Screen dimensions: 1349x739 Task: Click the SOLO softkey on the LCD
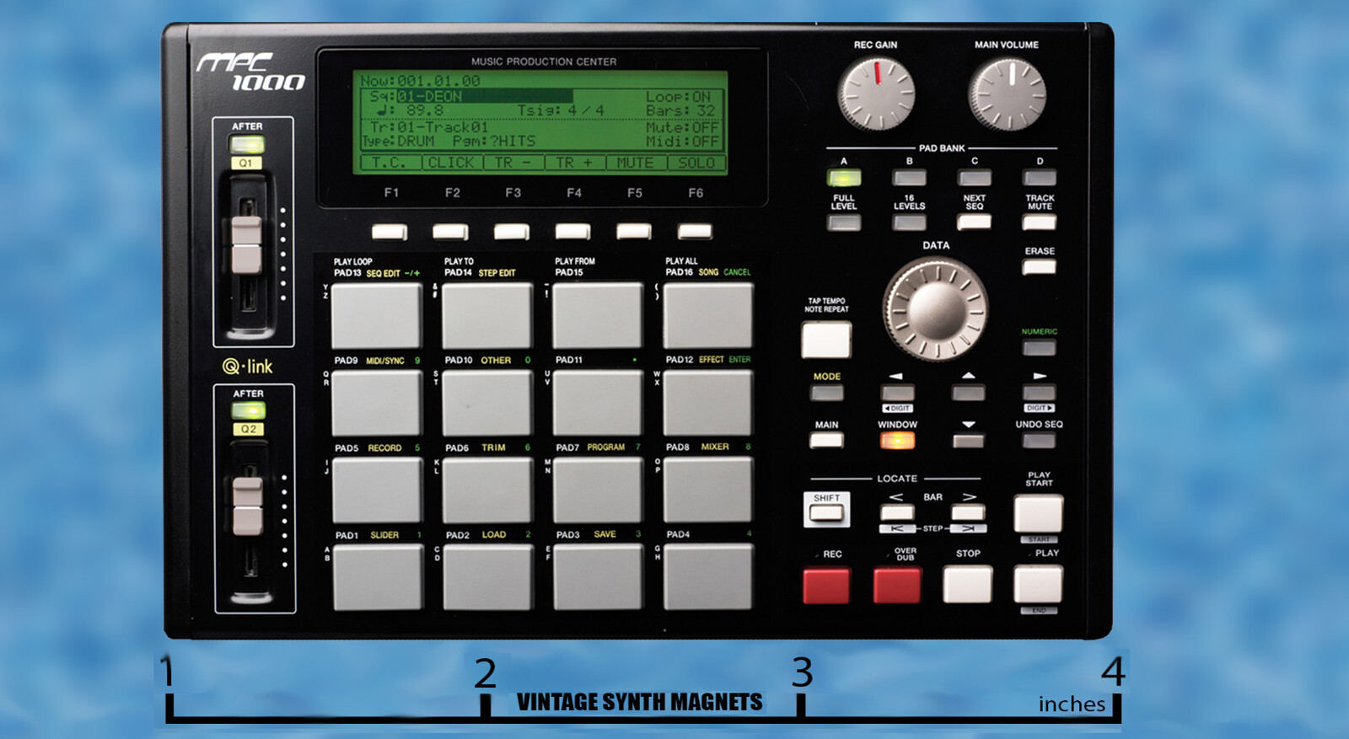coord(696,163)
